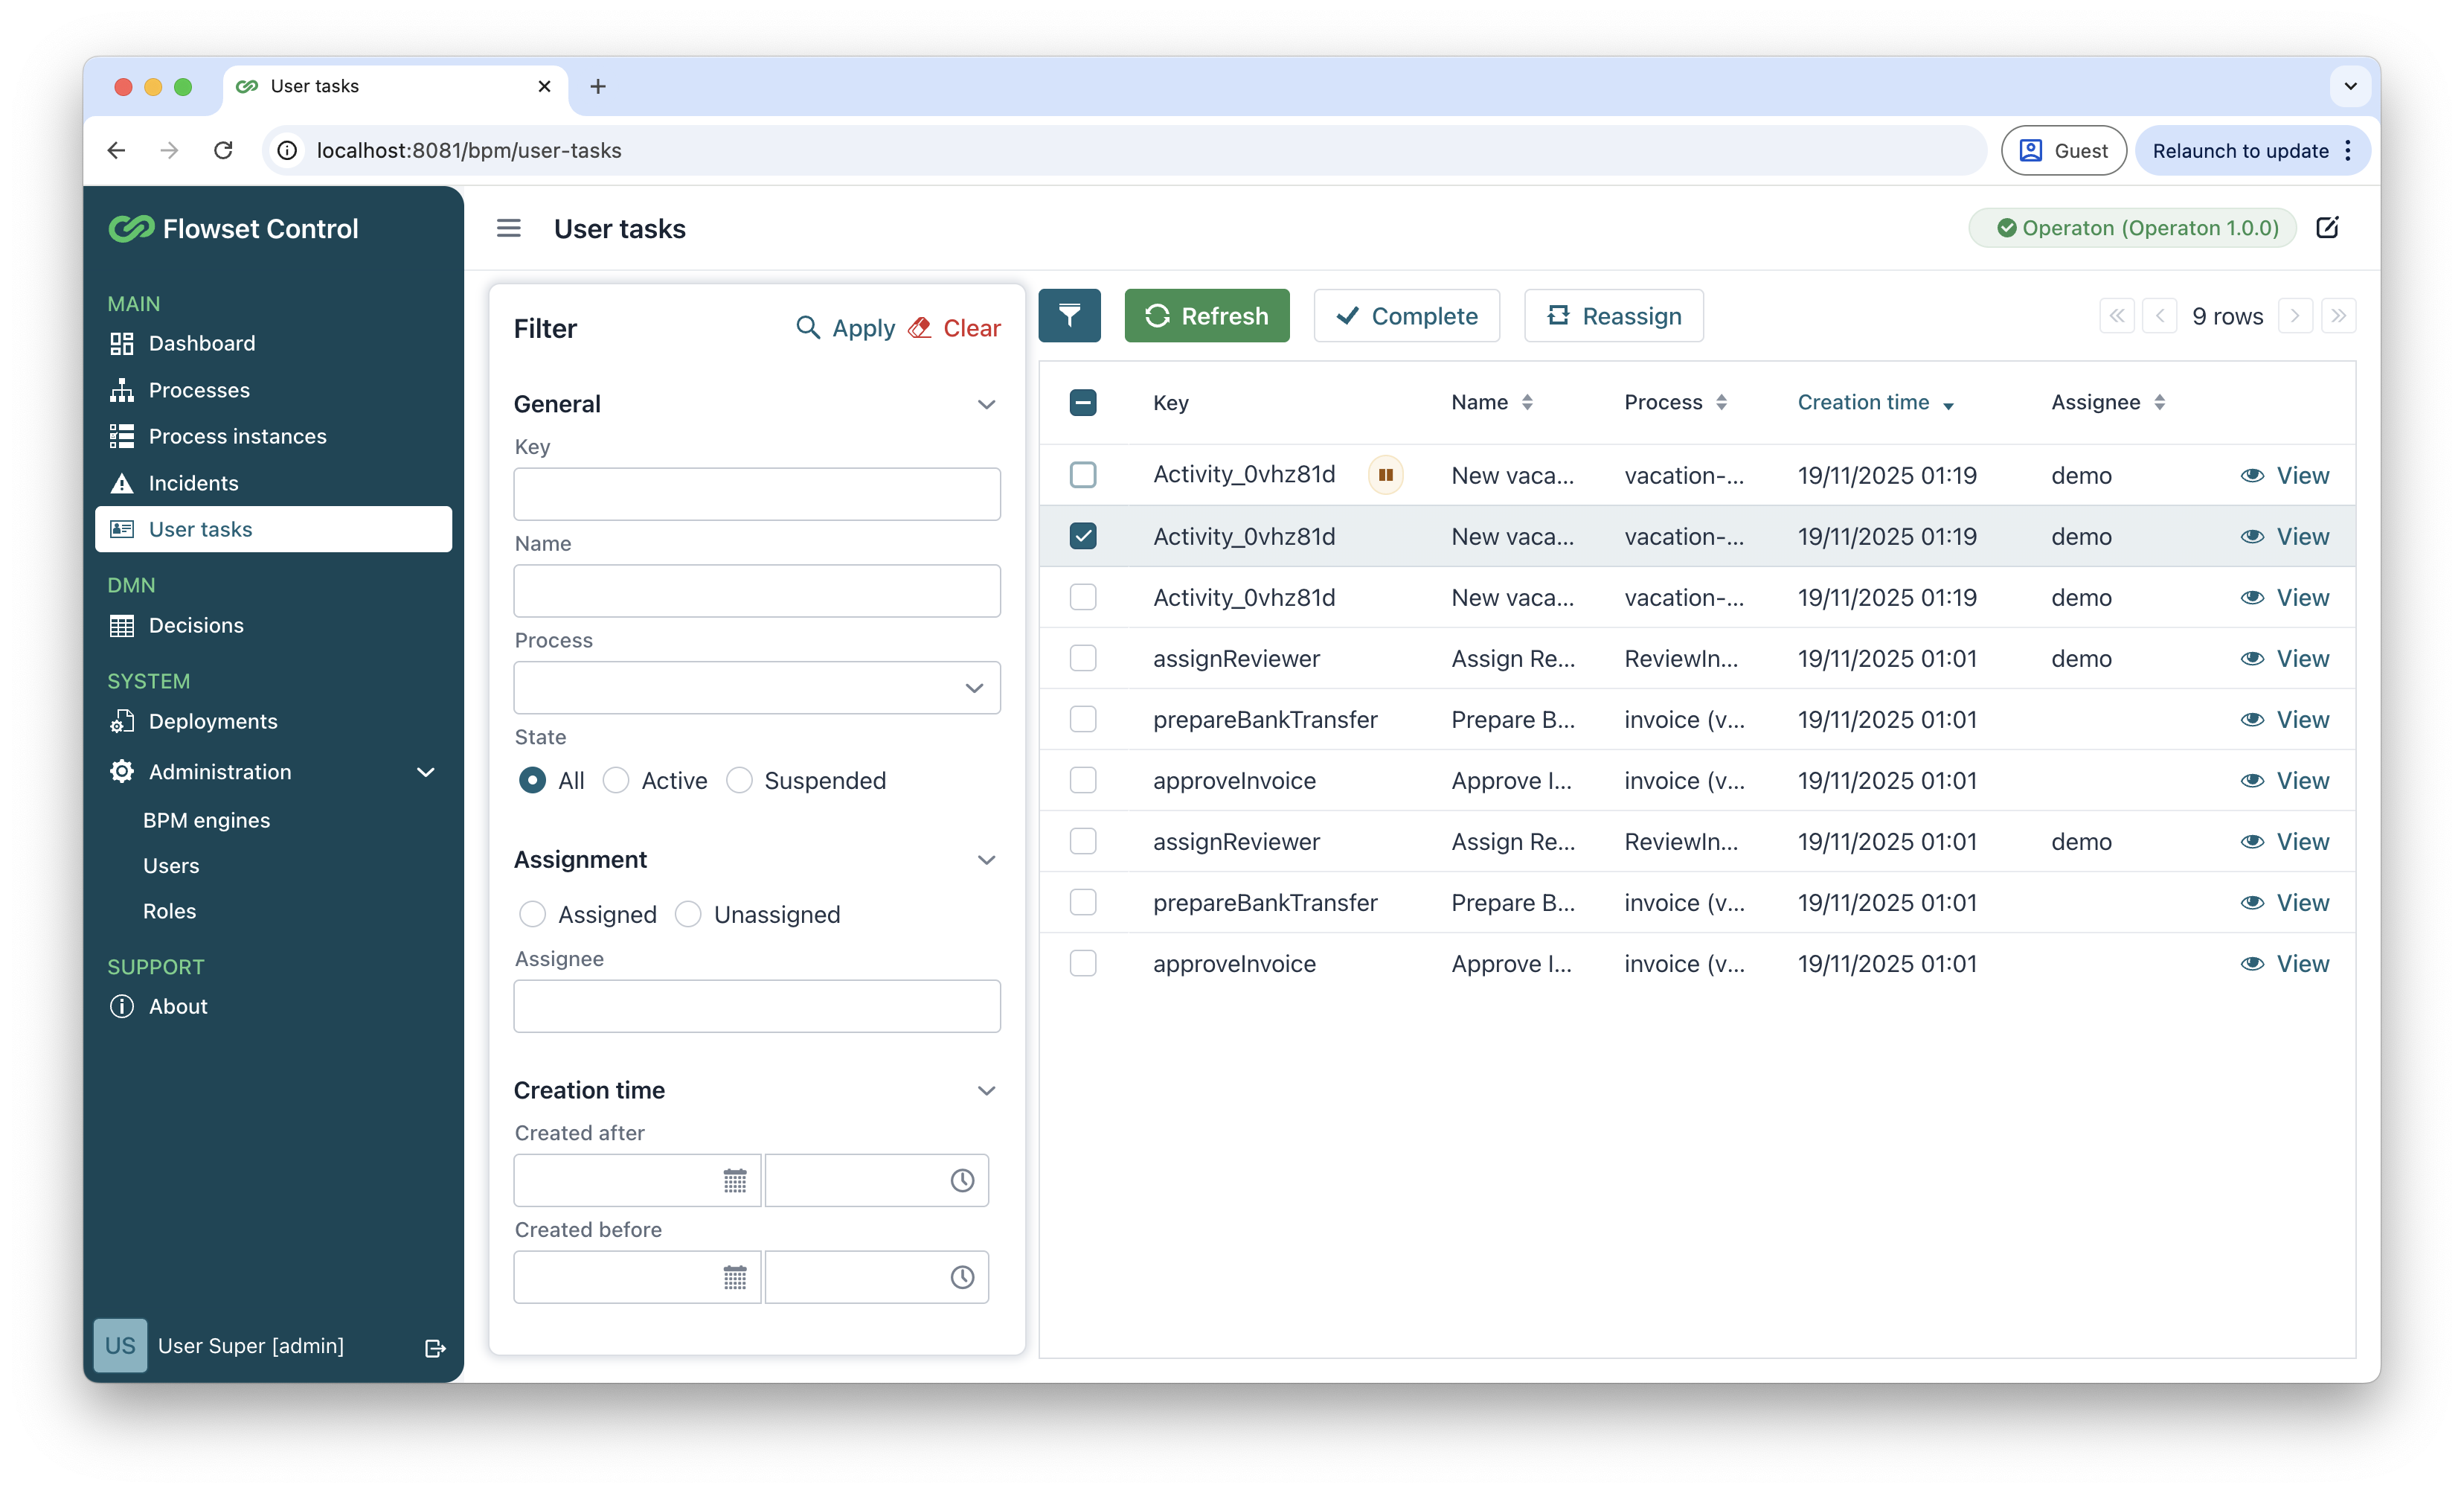Click the logout icon next to User Super
The height and width of the screenshot is (1493, 2464).
435,1347
